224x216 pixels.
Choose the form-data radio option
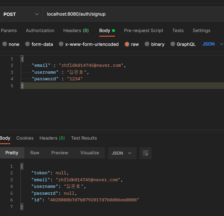[27, 44]
